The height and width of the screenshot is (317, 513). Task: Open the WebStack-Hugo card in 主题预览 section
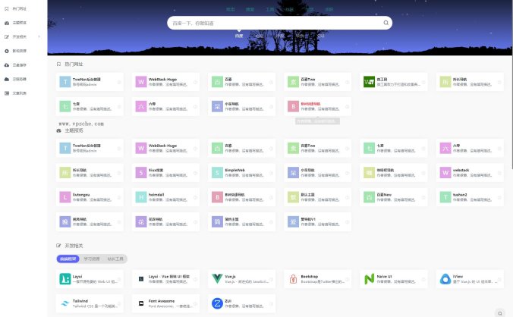163,147
